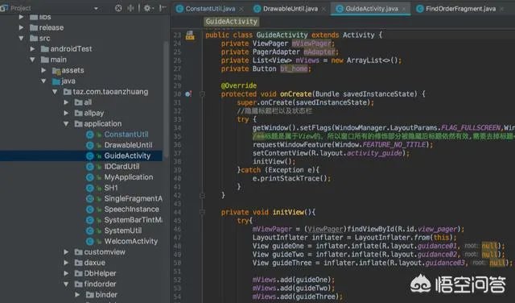
Task: Close the ConstantUtil.java tab
Action: tap(241, 9)
